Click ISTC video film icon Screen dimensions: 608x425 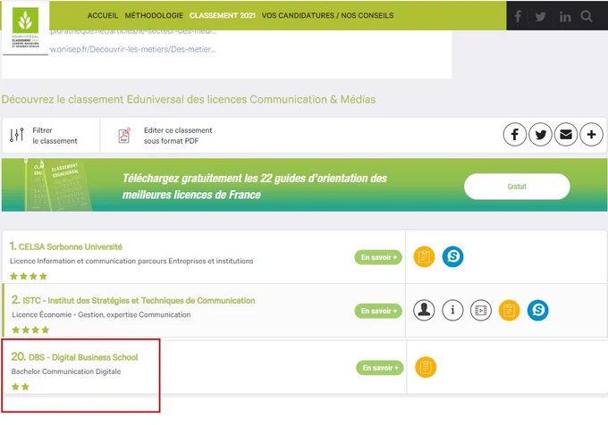click(x=481, y=310)
